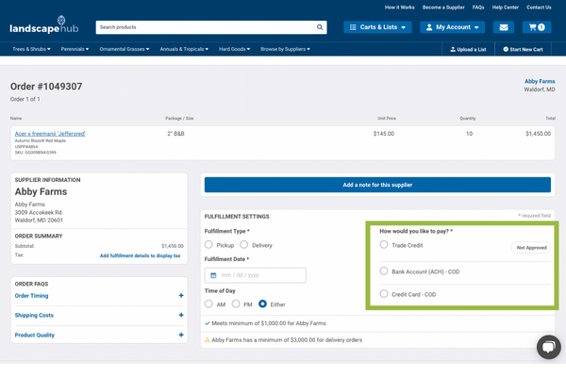The image size is (566, 377).
Task: Select Credit Card - COD payment
Action: [x=384, y=294]
